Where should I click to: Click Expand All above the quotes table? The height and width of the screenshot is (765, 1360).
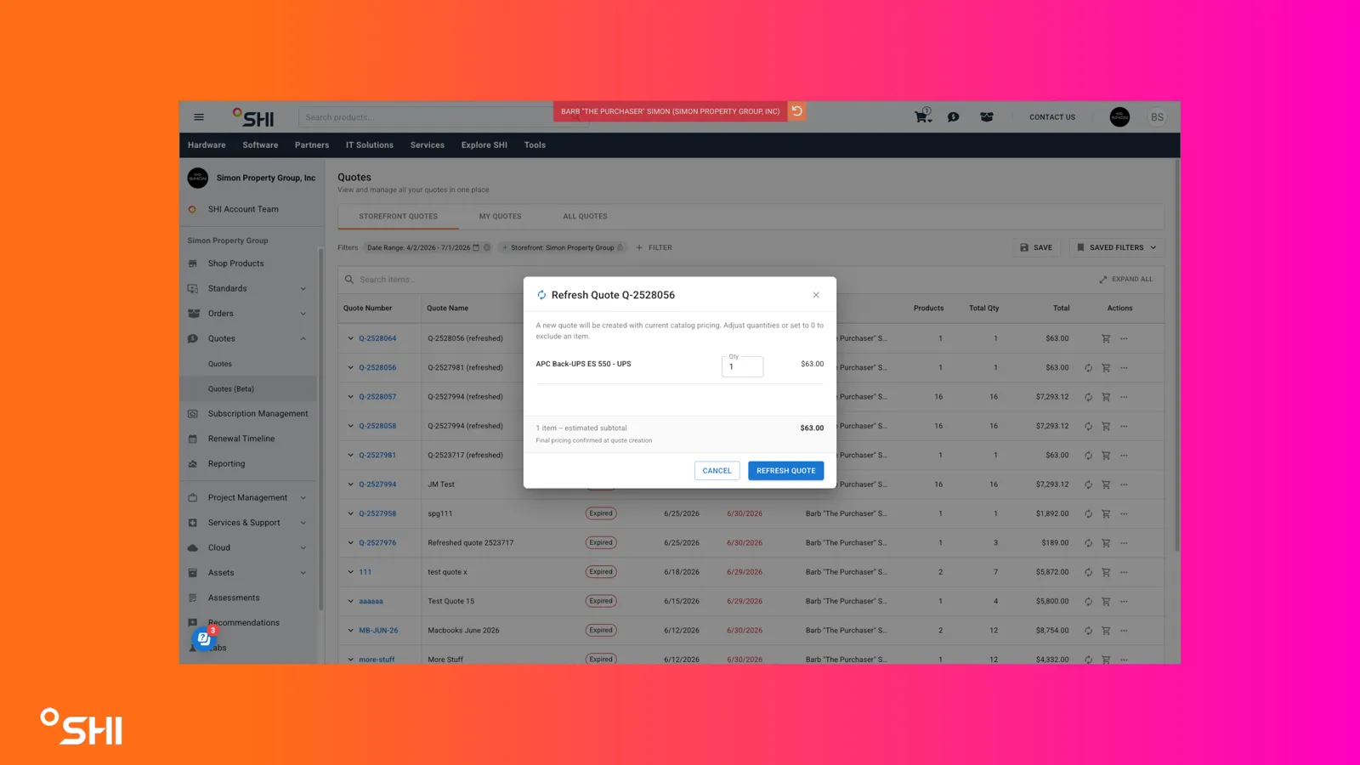(x=1125, y=280)
